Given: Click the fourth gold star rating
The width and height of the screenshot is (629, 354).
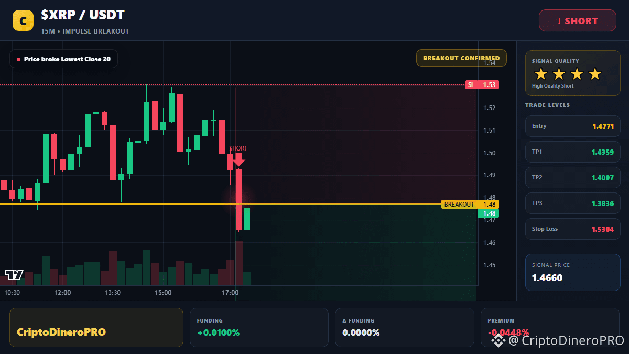Looking at the screenshot, I should click(594, 74).
